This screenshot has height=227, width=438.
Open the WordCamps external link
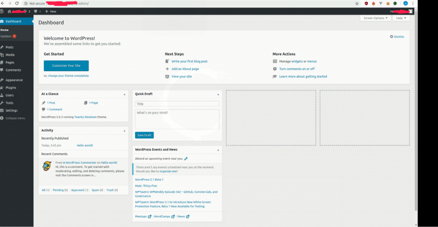tap(164, 217)
